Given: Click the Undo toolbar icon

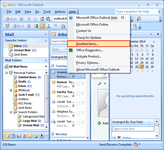Looking at the screenshot, I should pos(55,26).
